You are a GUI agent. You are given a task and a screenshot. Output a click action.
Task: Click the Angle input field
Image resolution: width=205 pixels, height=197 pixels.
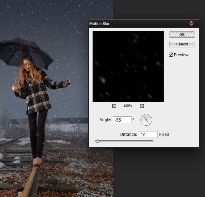pyautogui.click(x=122, y=120)
